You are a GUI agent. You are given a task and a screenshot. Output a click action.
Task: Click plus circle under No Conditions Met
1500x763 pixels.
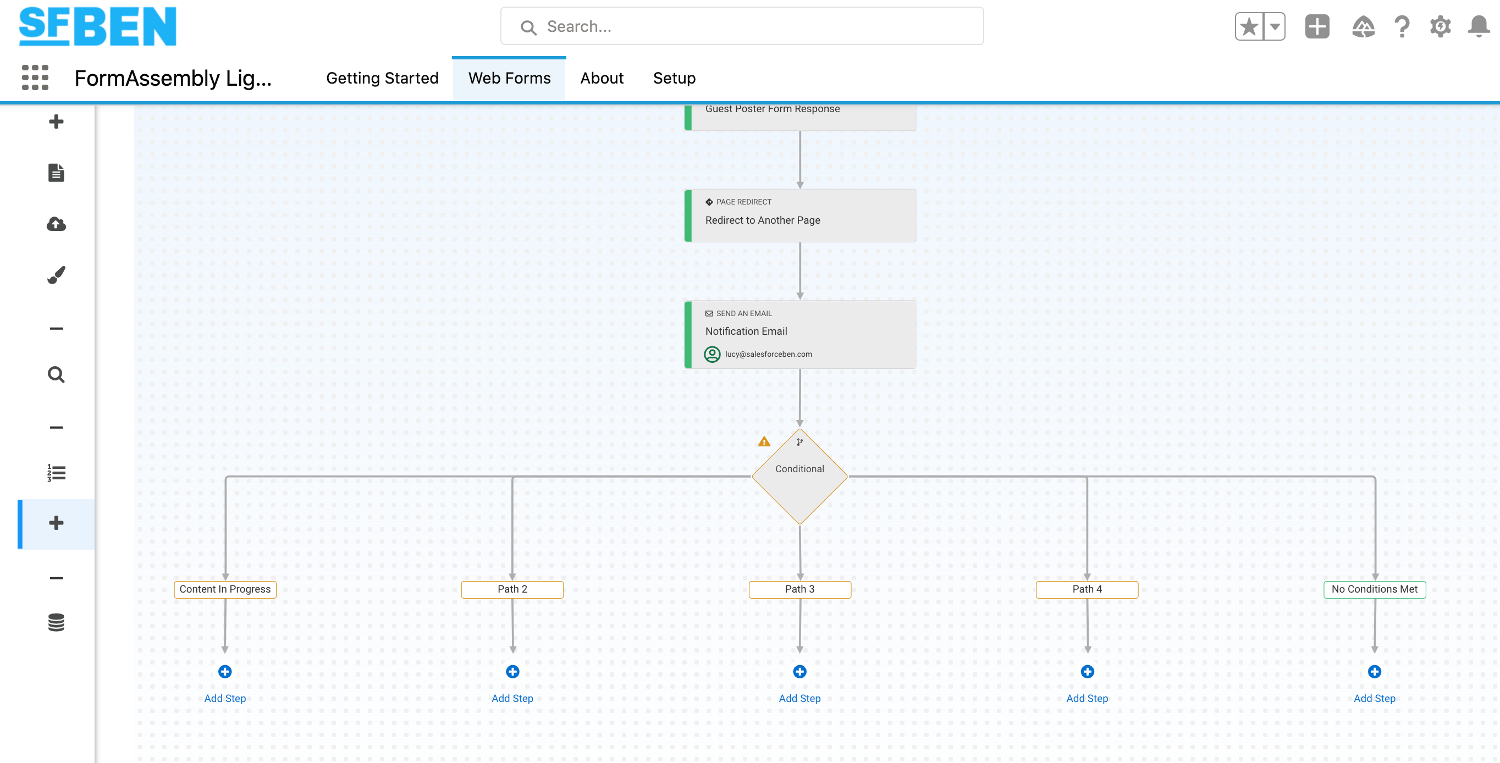1374,672
